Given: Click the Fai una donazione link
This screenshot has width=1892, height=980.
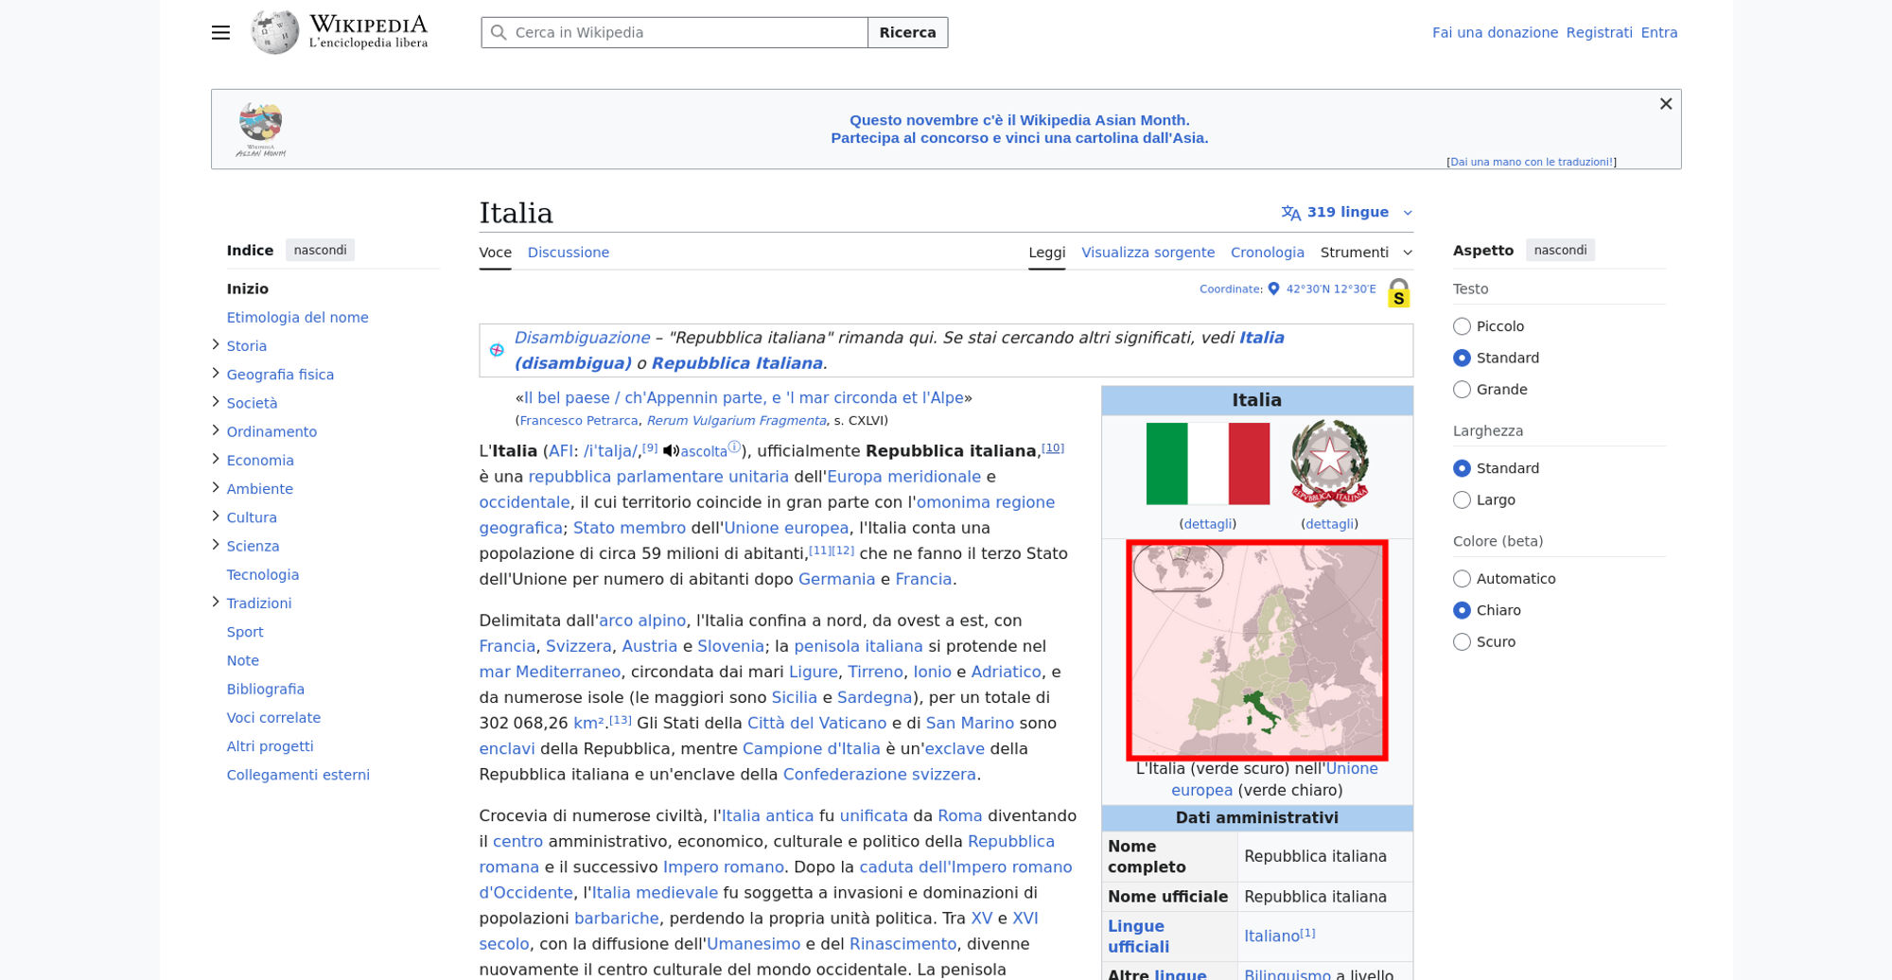Looking at the screenshot, I should point(1495,32).
